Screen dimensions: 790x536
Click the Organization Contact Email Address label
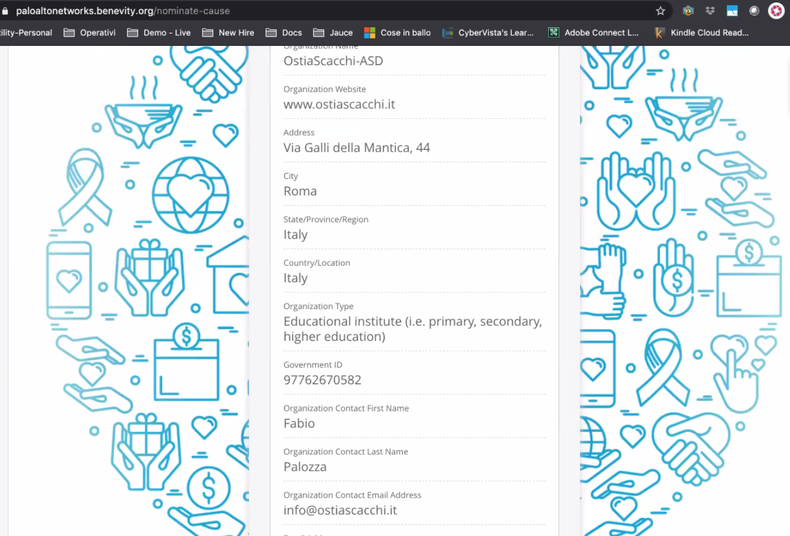(352, 495)
